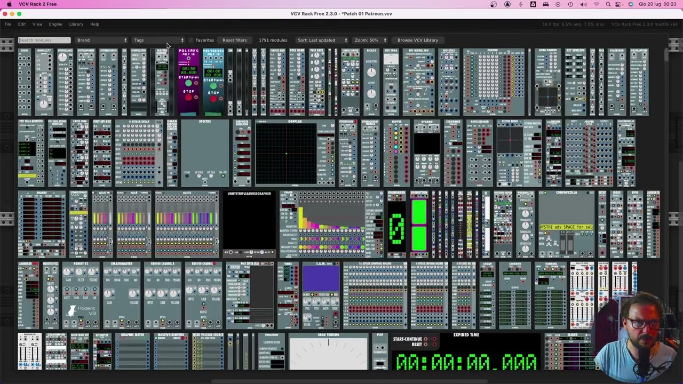
Task: Select the MASTER RECORDER module
Action: click(x=162, y=82)
